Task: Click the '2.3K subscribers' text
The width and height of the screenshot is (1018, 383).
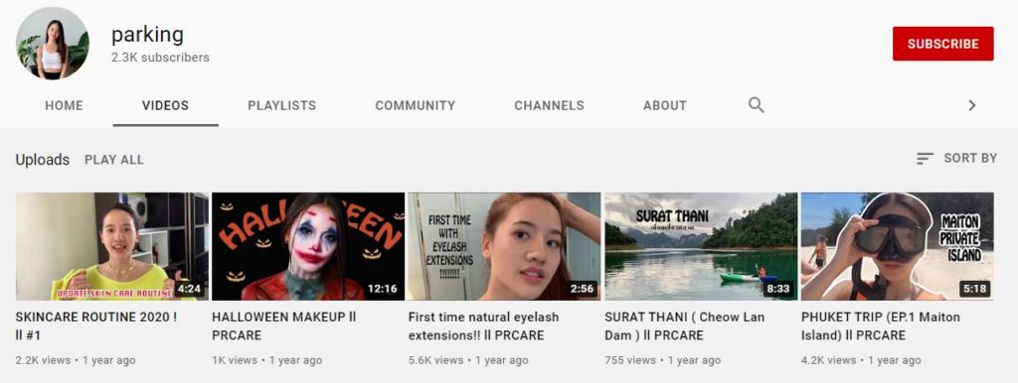Action: (x=160, y=58)
